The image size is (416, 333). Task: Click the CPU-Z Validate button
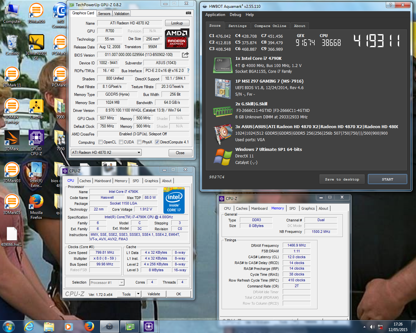click(154, 294)
